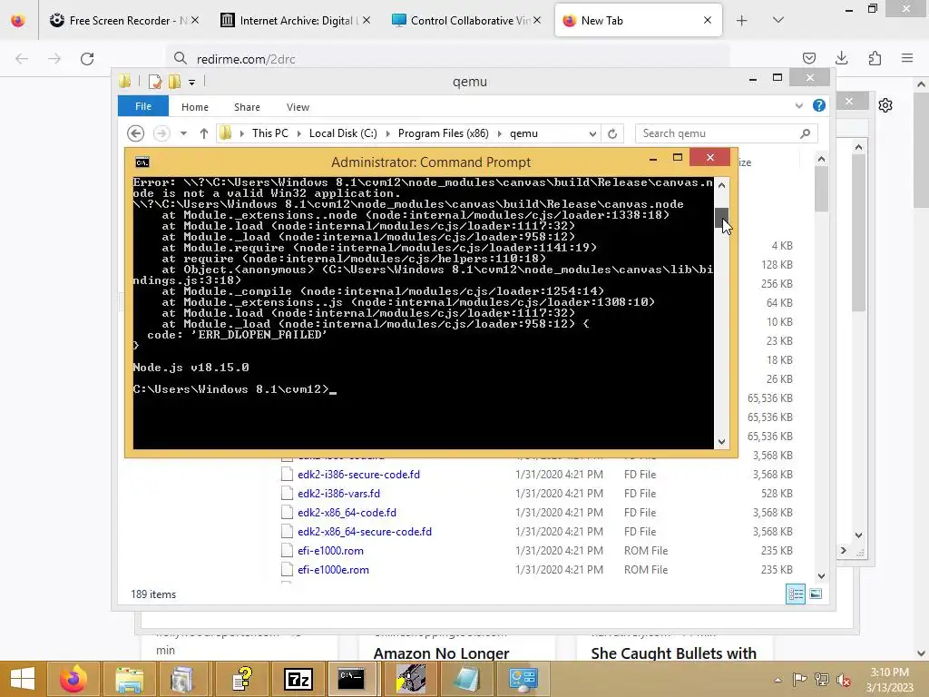Select edk2-i386-vars.fd file

(x=338, y=493)
